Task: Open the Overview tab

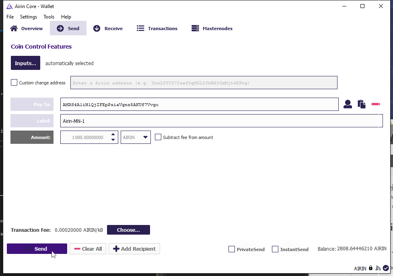Action: pos(27,28)
